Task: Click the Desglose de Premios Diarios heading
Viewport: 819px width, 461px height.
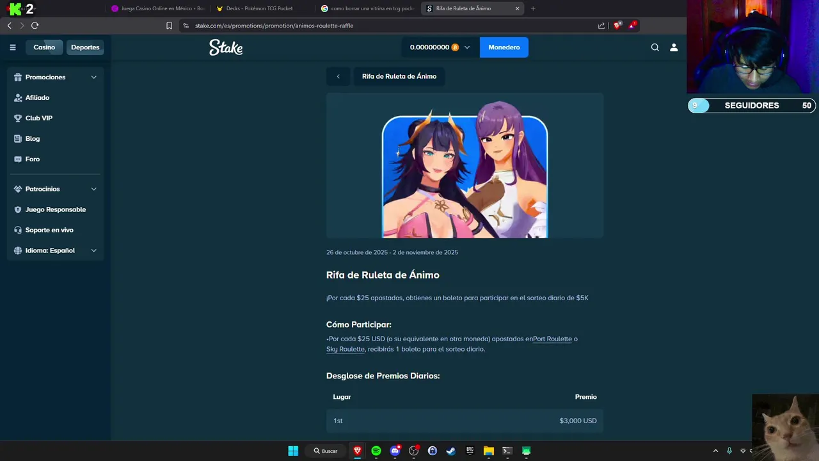Action: tap(383, 376)
